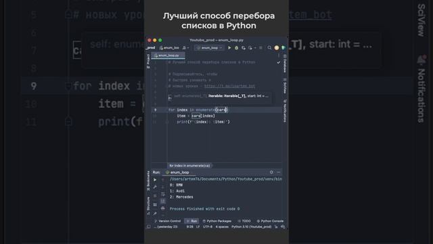This screenshot has width=433, height=244.
Task: Open Python Packages tool tab
Action: (x=216, y=221)
